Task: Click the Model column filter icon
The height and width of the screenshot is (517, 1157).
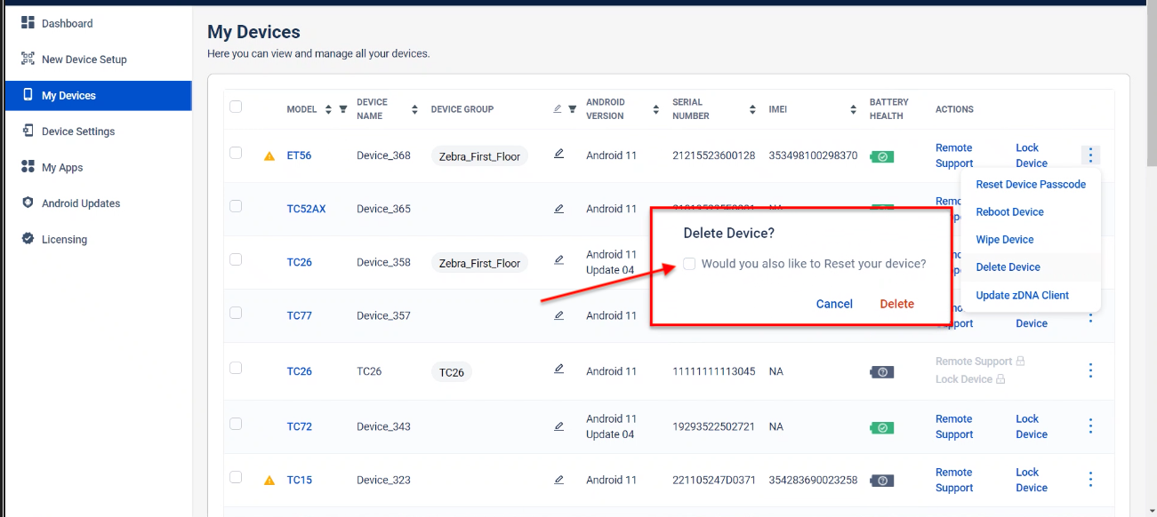Action: tap(343, 109)
